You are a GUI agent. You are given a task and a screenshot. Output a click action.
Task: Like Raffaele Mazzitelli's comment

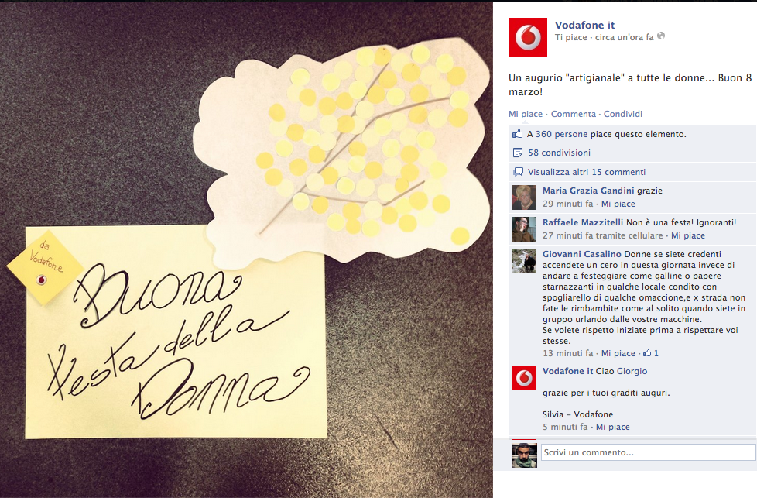[688, 235]
